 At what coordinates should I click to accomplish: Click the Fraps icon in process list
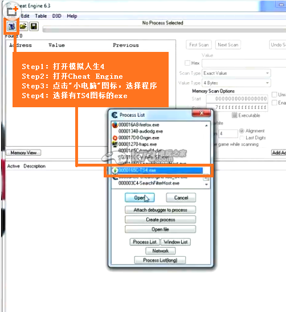coord(115,144)
